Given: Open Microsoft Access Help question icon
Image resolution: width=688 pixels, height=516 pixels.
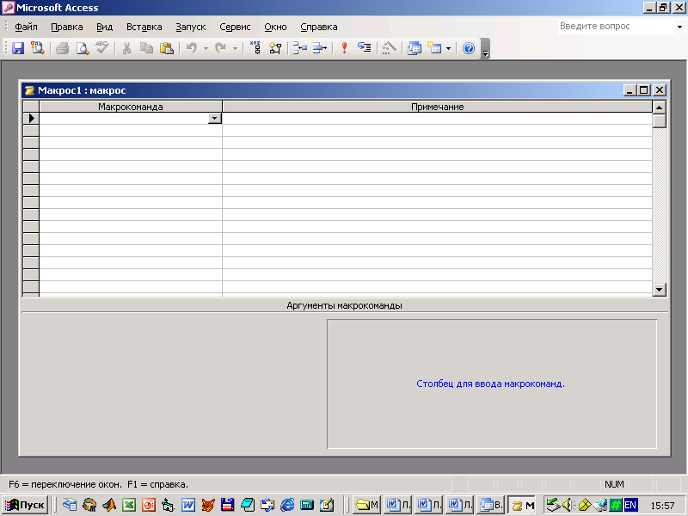Looking at the screenshot, I should [x=469, y=48].
